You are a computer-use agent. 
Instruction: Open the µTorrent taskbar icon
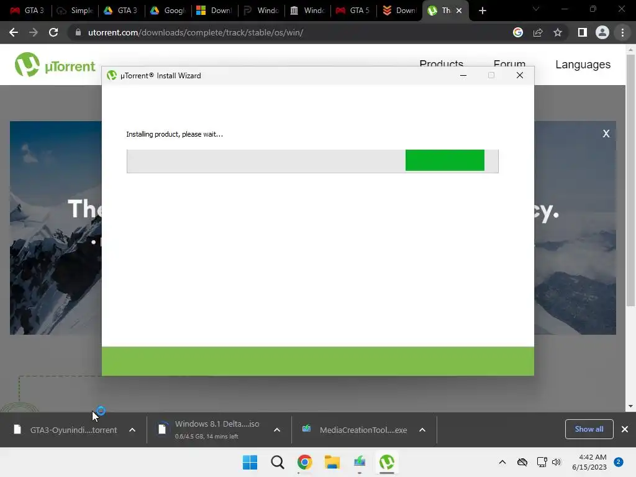386,462
